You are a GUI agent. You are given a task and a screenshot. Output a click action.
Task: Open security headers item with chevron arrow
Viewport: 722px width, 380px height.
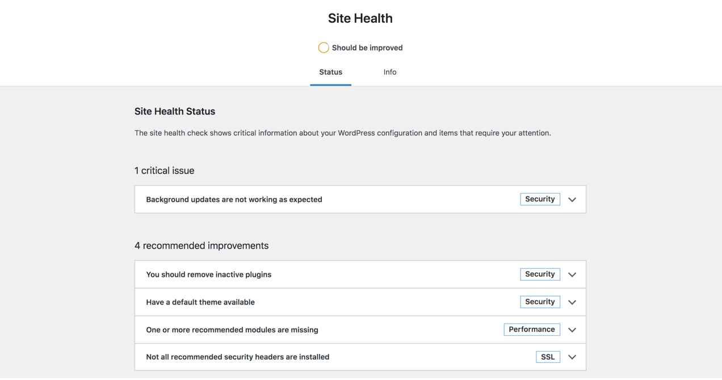(x=572, y=357)
